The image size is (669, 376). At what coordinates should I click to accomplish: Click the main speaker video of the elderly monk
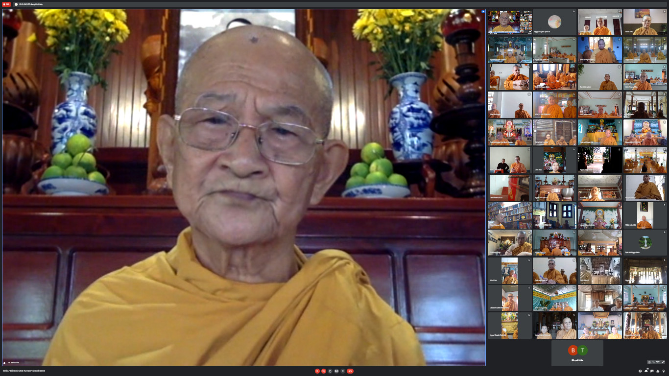tap(244, 188)
